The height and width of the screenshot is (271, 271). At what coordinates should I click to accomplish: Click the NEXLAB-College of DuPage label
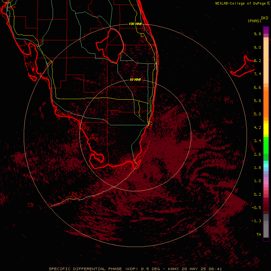(242, 3)
